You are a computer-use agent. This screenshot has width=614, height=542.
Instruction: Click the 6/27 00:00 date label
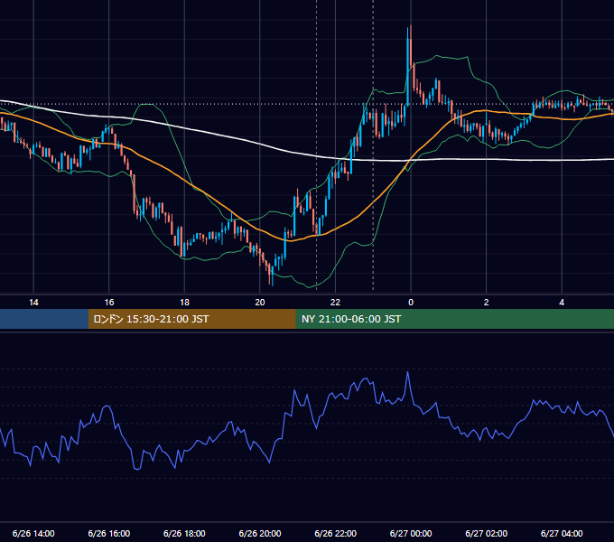(x=411, y=533)
